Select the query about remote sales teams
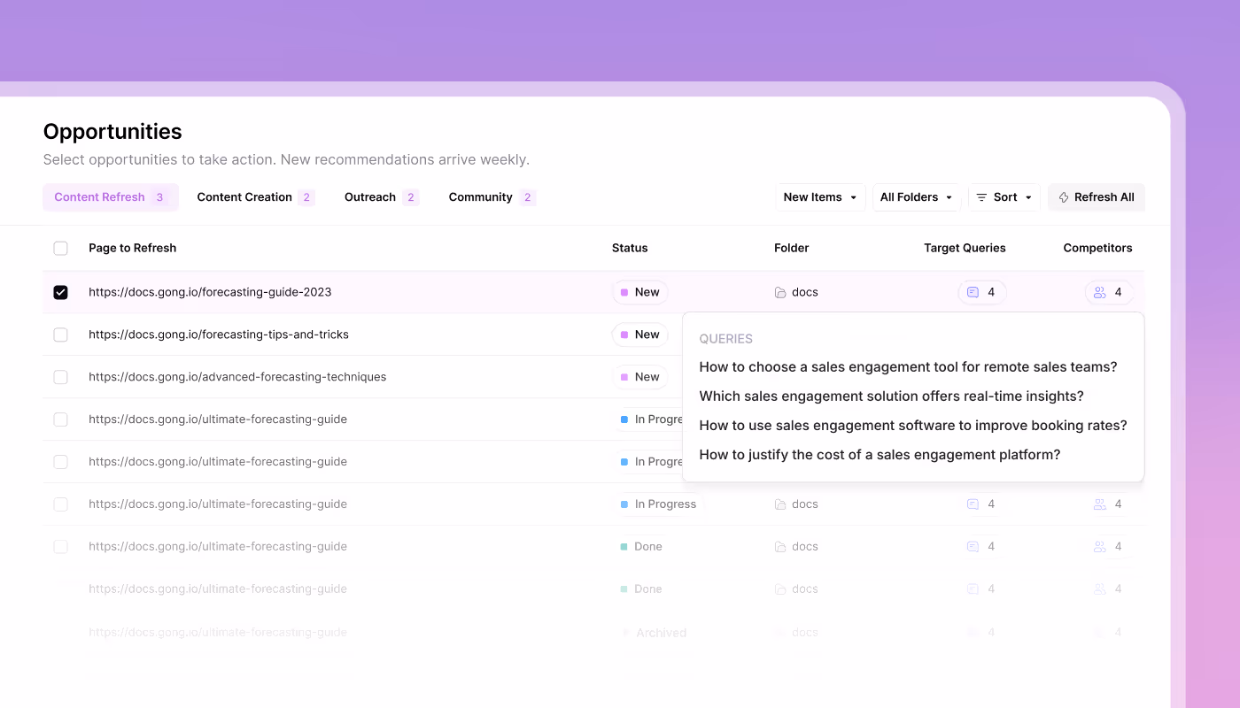Screen dimensions: 1240x708 pyautogui.click(x=908, y=367)
